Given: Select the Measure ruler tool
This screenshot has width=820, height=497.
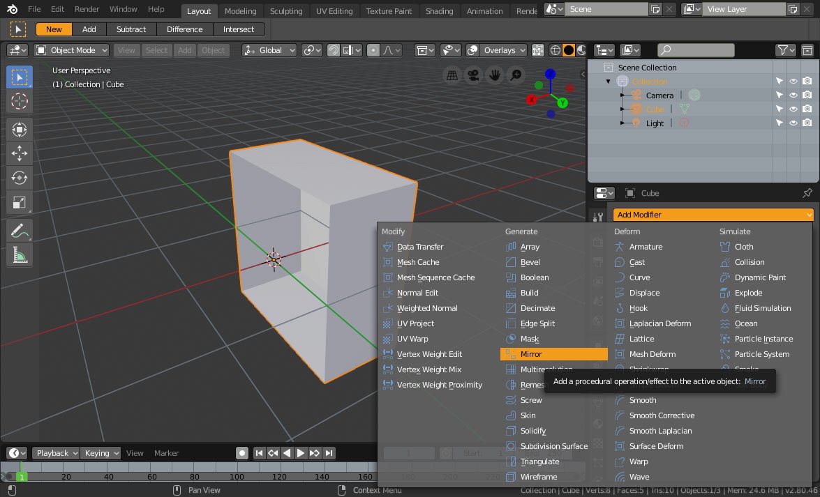Looking at the screenshot, I should [20, 256].
